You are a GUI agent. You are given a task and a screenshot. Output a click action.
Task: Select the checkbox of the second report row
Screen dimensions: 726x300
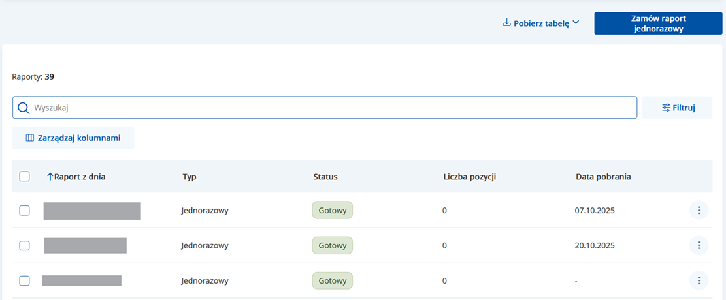point(24,245)
